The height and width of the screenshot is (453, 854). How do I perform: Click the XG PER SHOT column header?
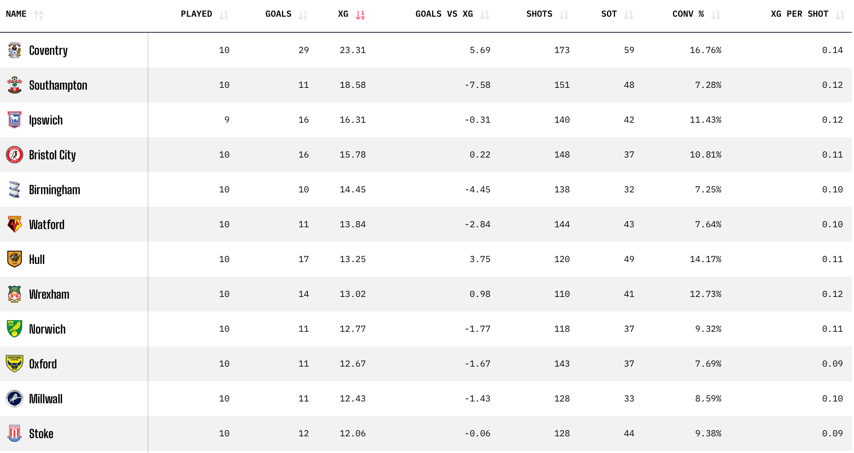(x=799, y=14)
